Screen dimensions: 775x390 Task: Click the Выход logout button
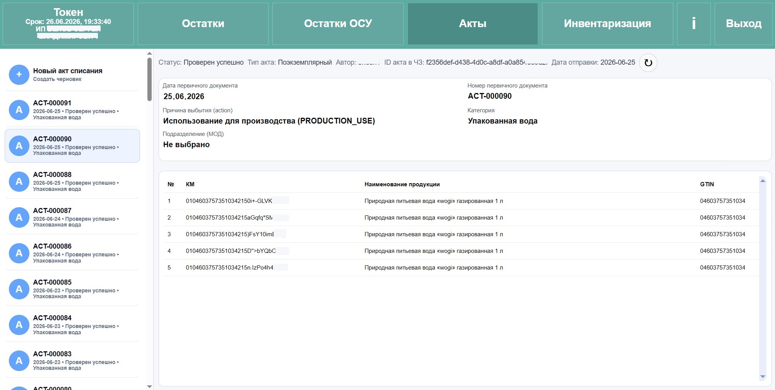point(744,24)
